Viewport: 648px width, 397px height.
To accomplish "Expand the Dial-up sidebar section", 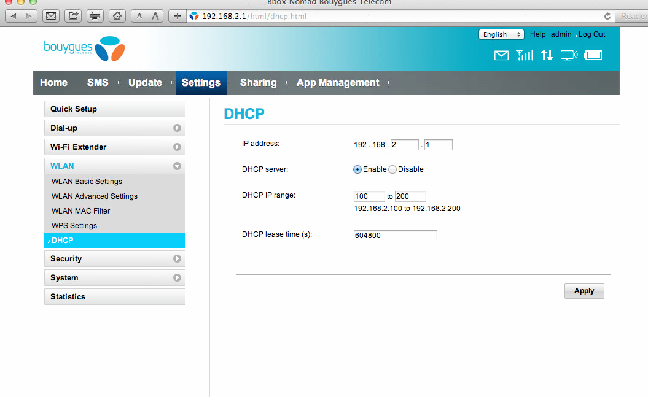I will 115,128.
